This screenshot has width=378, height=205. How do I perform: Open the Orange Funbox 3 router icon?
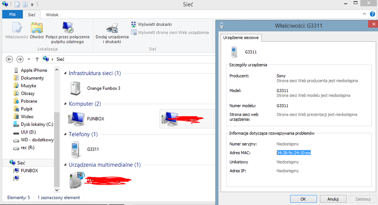tap(76, 88)
